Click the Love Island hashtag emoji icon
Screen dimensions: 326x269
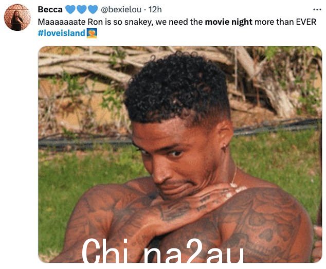pos(92,33)
